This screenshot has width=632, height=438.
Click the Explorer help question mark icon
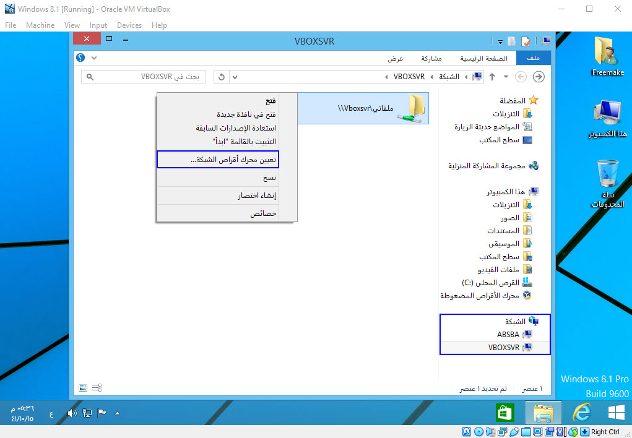pos(80,58)
